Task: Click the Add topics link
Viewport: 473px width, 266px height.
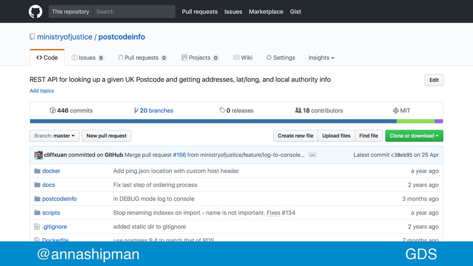Action: pos(42,91)
